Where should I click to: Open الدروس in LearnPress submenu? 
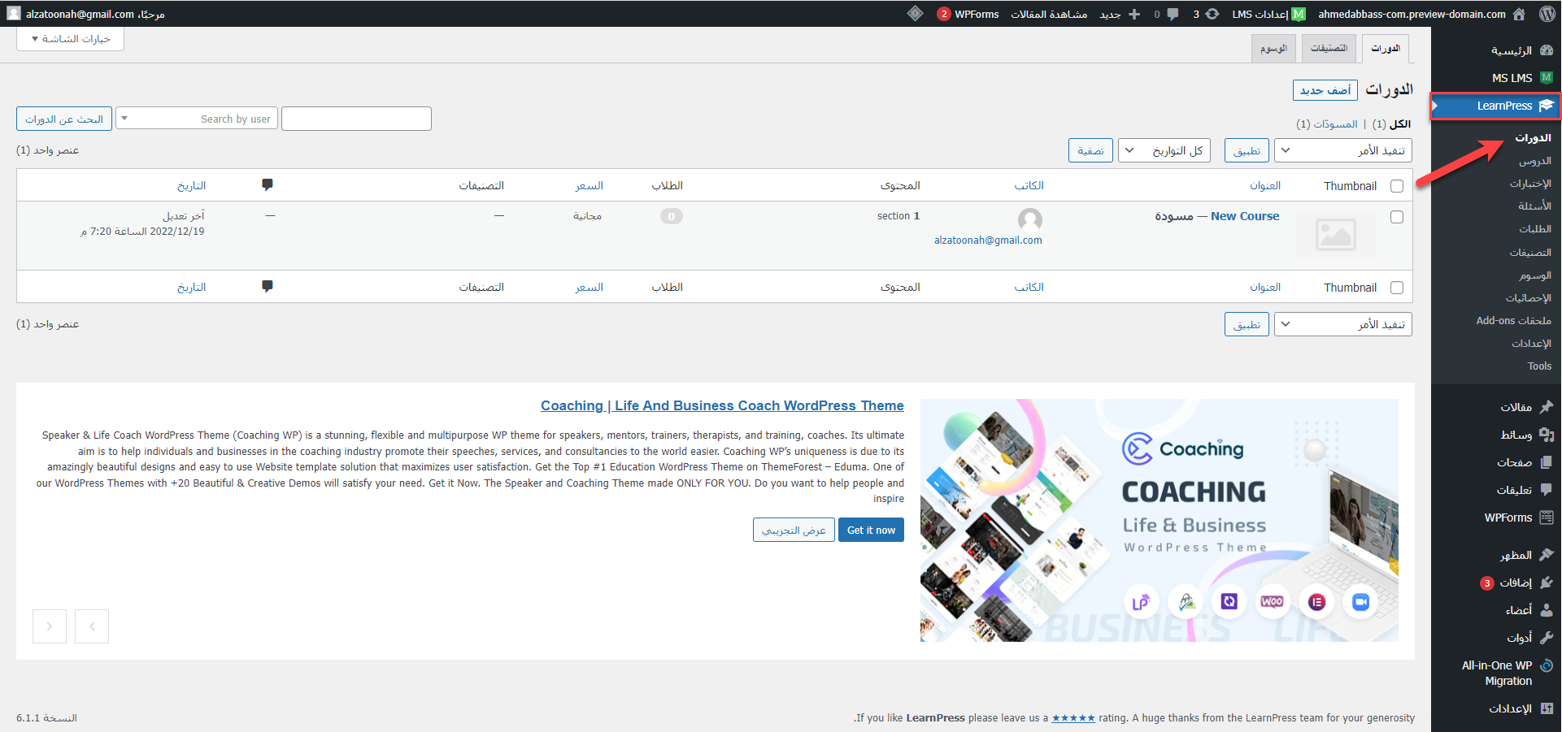[x=1534, y=161]
